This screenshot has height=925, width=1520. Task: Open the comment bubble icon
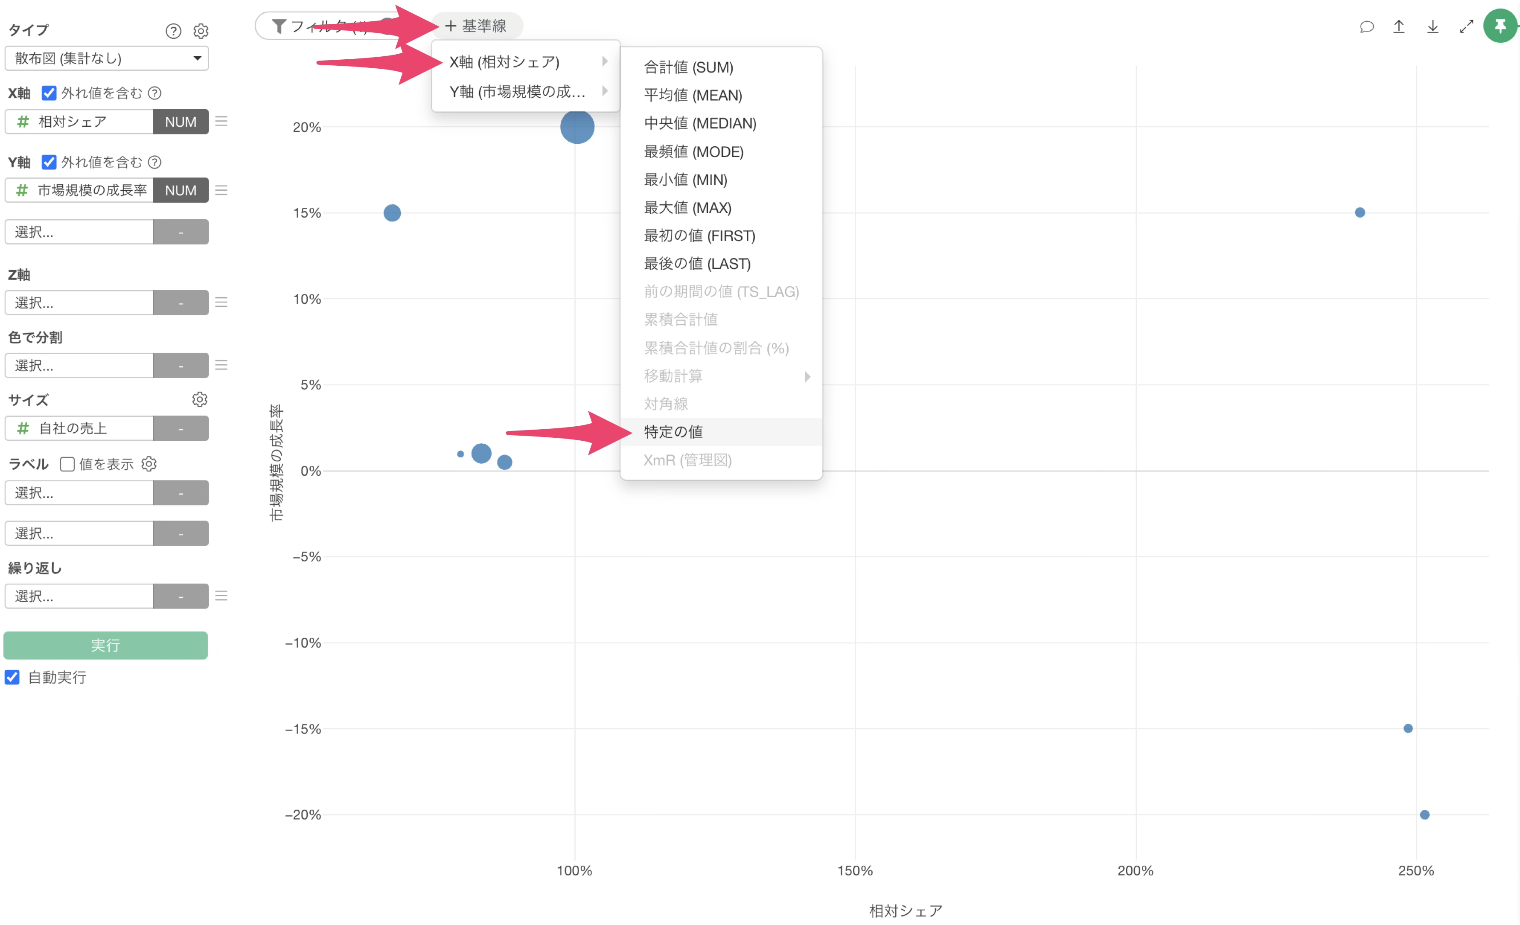pyautogui.click(x=1366, y=26)
